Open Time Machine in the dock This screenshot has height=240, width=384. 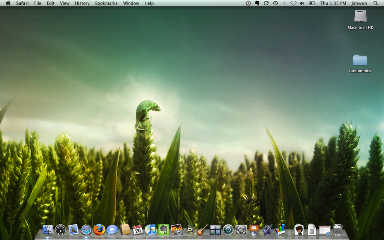click(228, 230)
